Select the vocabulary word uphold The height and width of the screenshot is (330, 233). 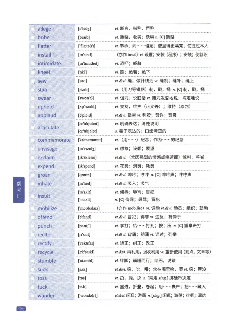pyautogui.click(x=46, y=107)
